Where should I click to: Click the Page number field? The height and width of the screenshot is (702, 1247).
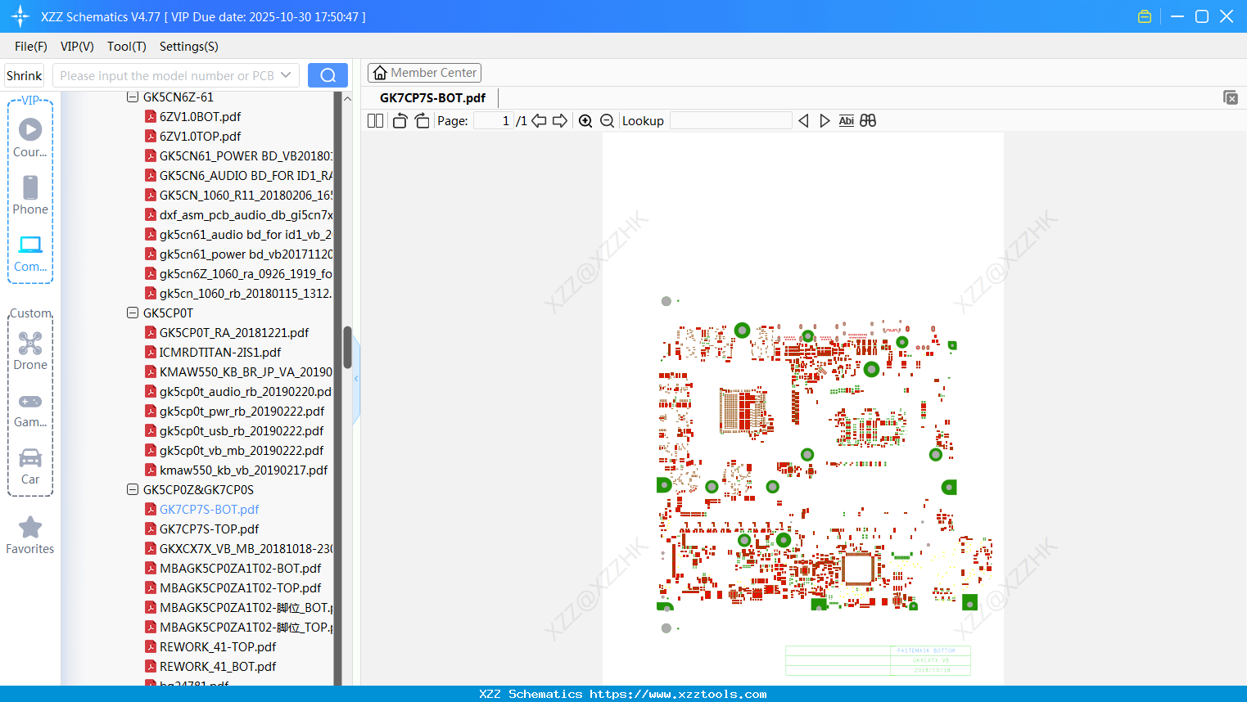[x=494, y=121]
